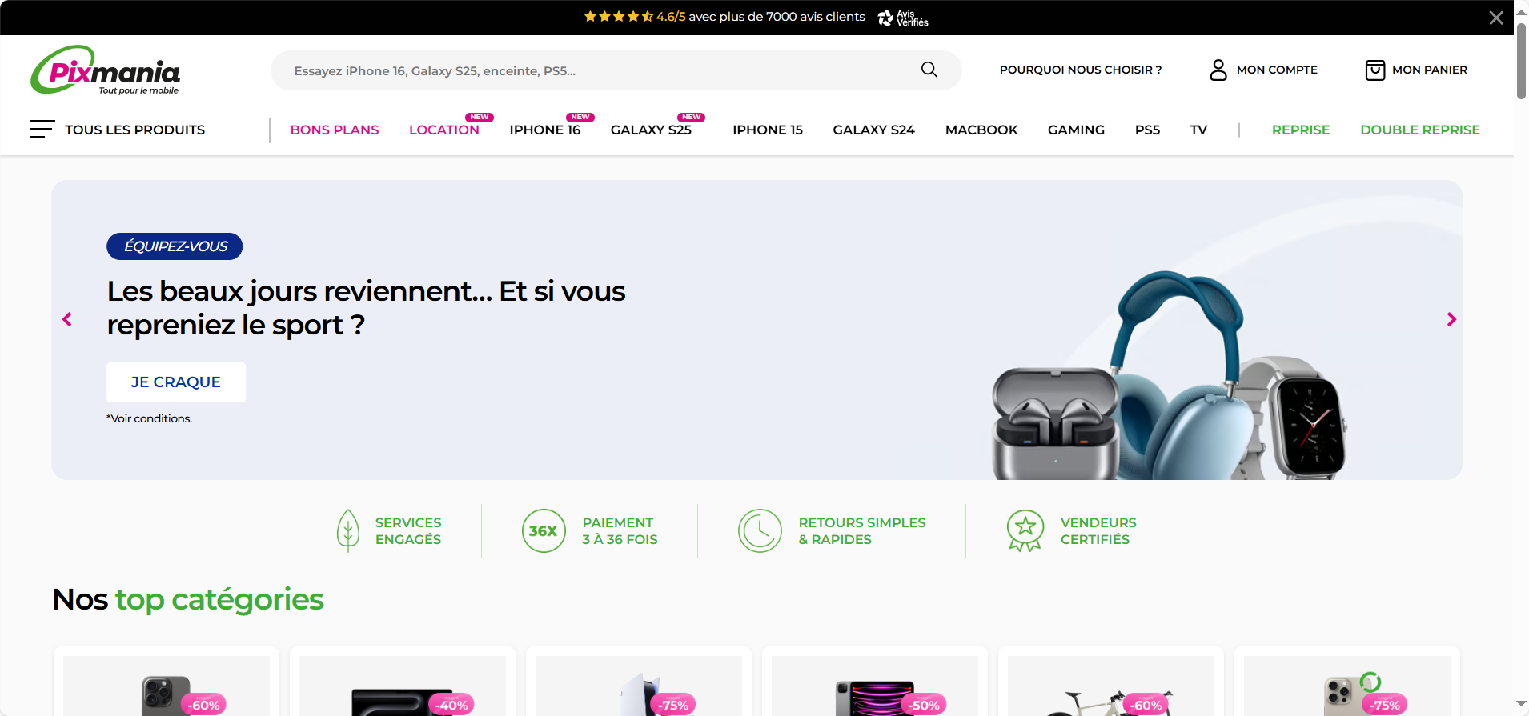Click the Mon Panier basket icon
The image size is (1529, 716).
1374,70
